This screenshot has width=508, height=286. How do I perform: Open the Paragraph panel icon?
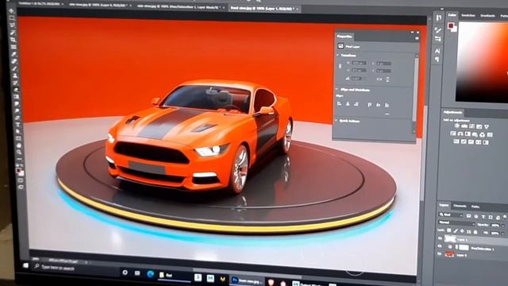pos(437,60)
